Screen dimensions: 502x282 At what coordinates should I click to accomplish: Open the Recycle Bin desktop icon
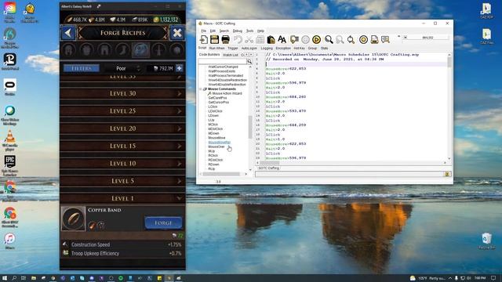[x=486, y=241]
